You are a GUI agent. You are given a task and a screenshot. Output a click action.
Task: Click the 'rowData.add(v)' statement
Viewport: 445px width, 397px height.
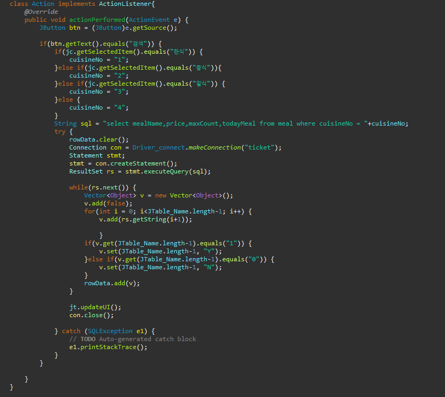tap(112, 283)
